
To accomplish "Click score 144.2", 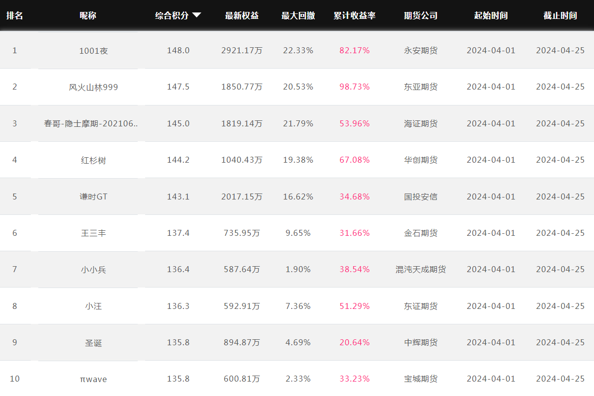I will [x=178, y=160].
